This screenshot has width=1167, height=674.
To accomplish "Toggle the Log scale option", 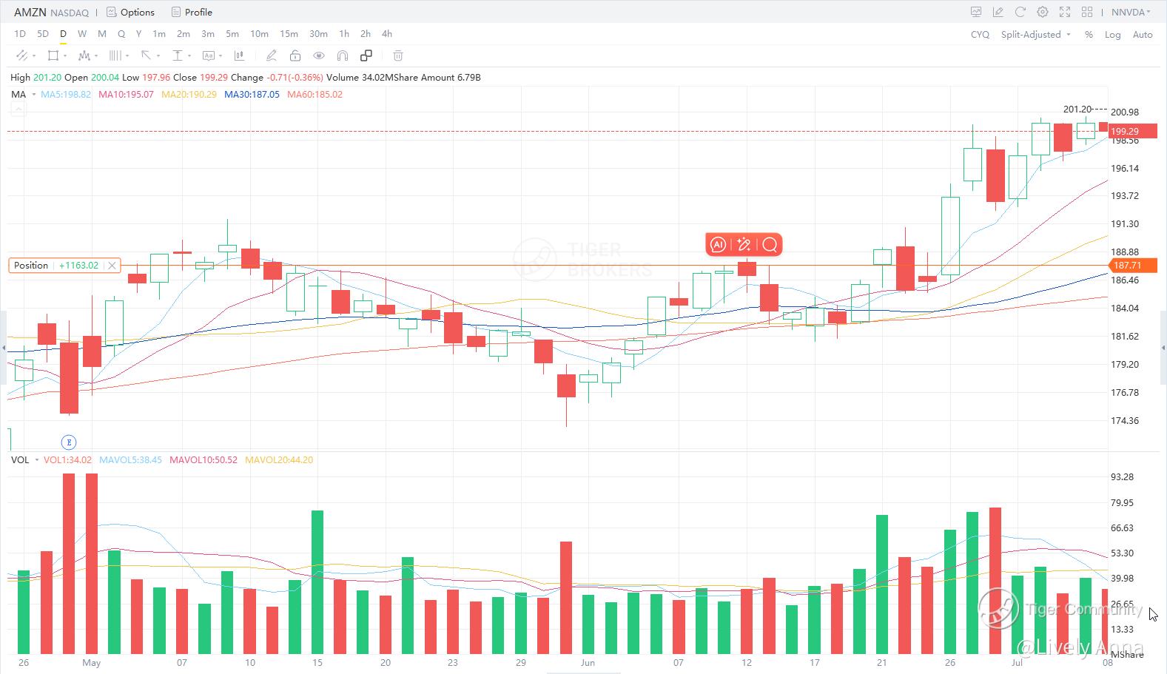I will (1112, 35).
